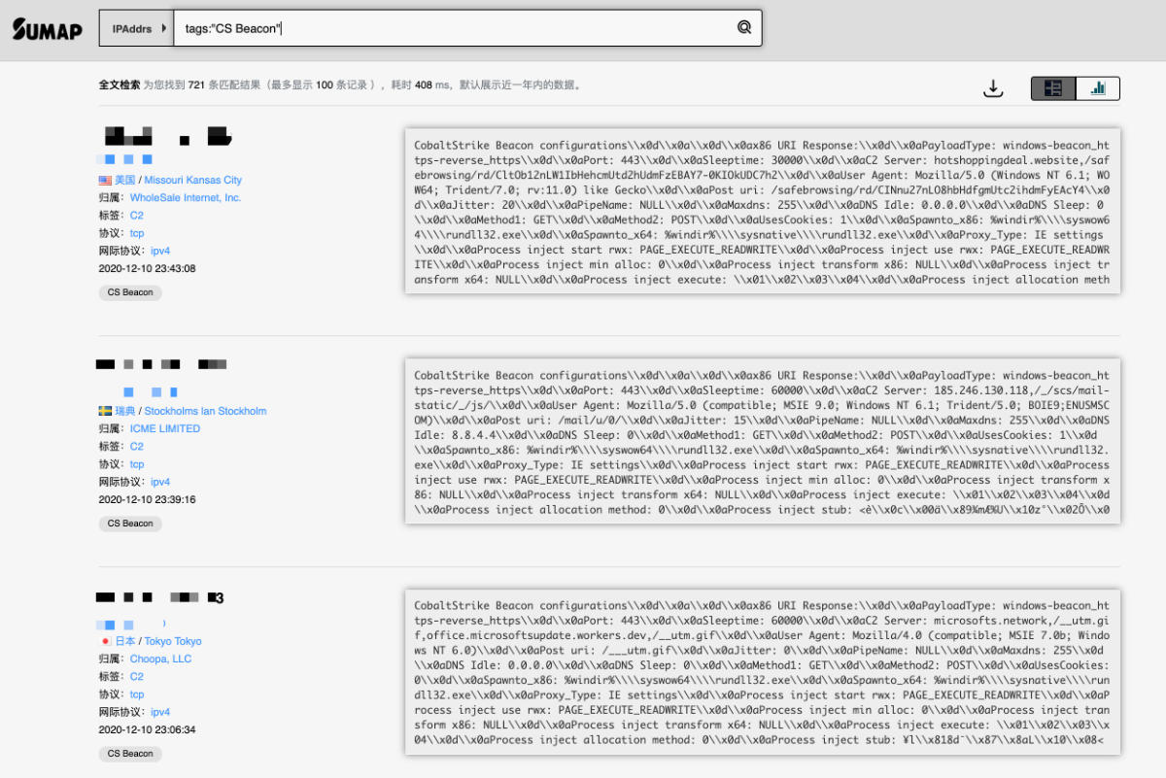Click ipv4 in the Stockholm result
This screenshot has width=1166, height=778.
coord(160,482)
